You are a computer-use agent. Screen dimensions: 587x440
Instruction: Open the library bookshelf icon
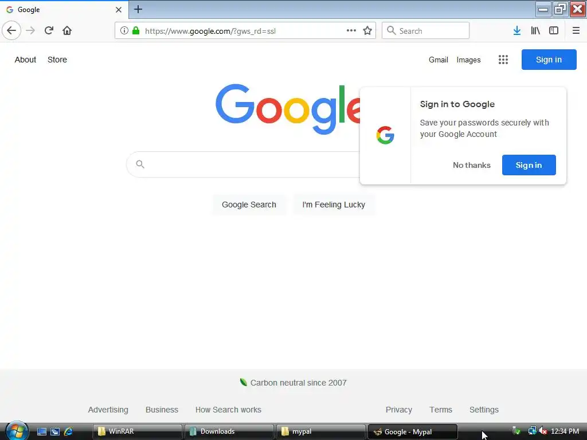535,31
